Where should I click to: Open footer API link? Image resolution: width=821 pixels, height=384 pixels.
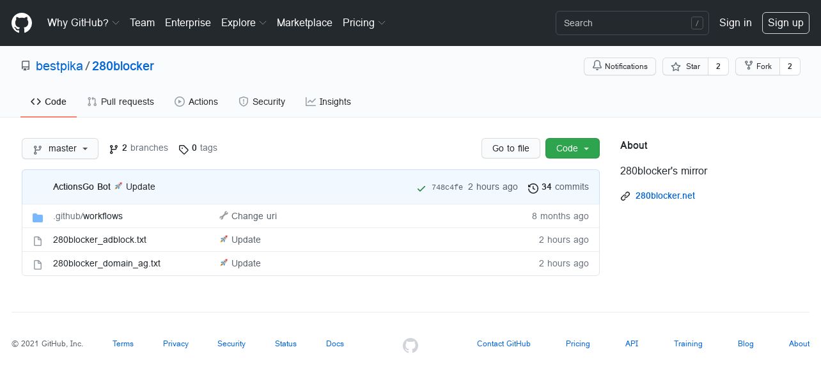[x=632, y=344]
